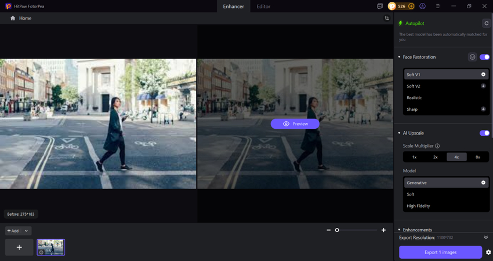Collapse the Face Restoration section

(x=399, y=57)
